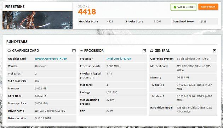223x128 pixels.
Task: Click the Graphics Card section heading
Action: (x=25, y=51)
